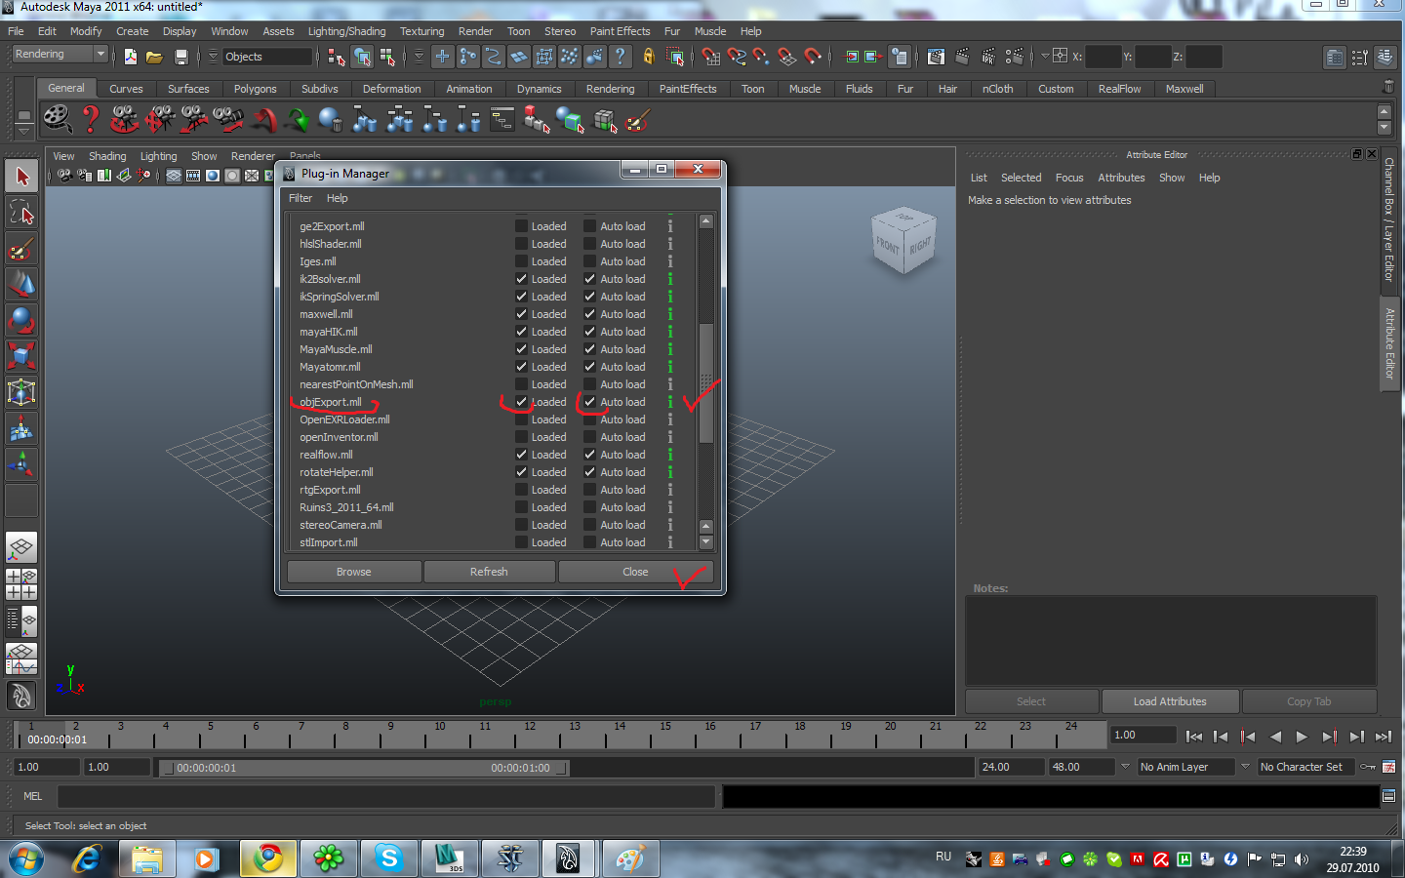Select the Scale tool

tap(21, 356)
